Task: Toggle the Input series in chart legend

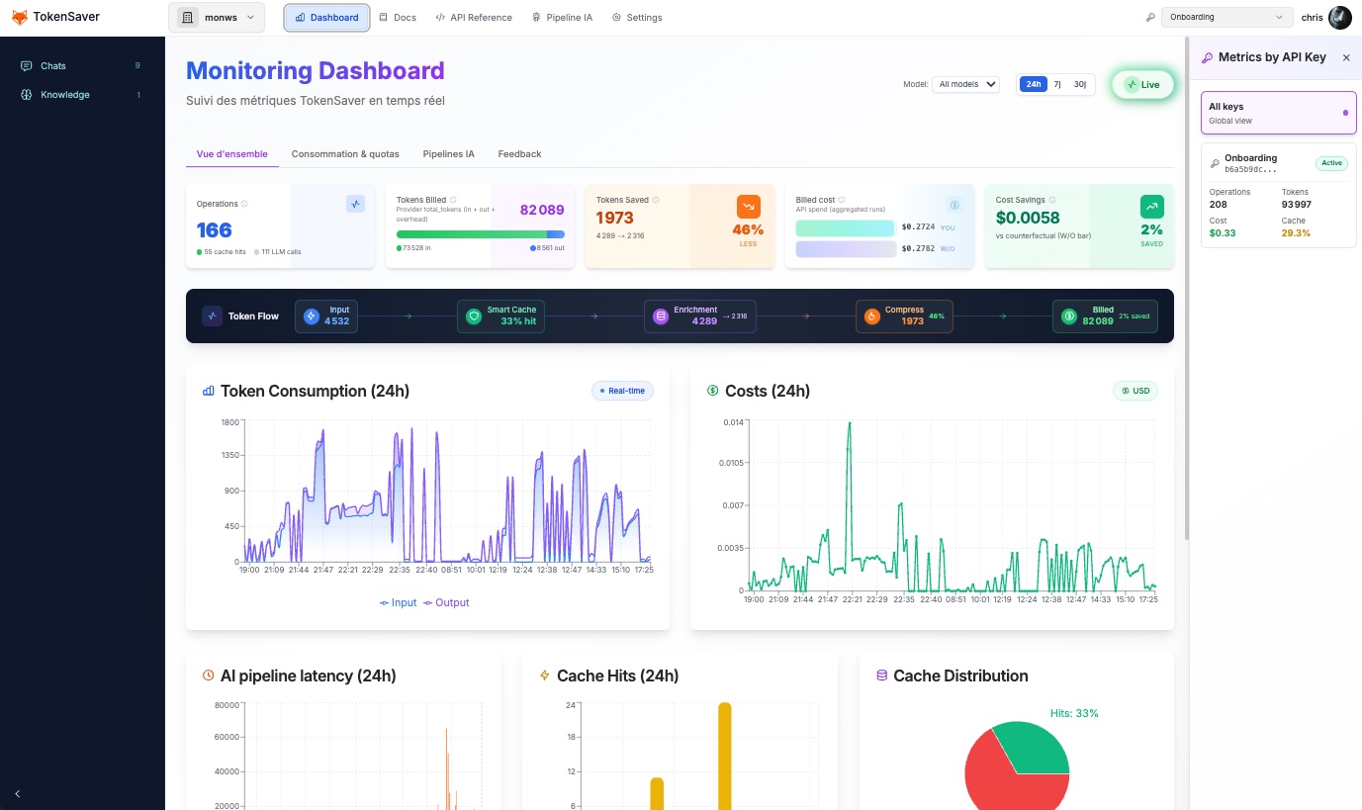Action: (399, 602)
